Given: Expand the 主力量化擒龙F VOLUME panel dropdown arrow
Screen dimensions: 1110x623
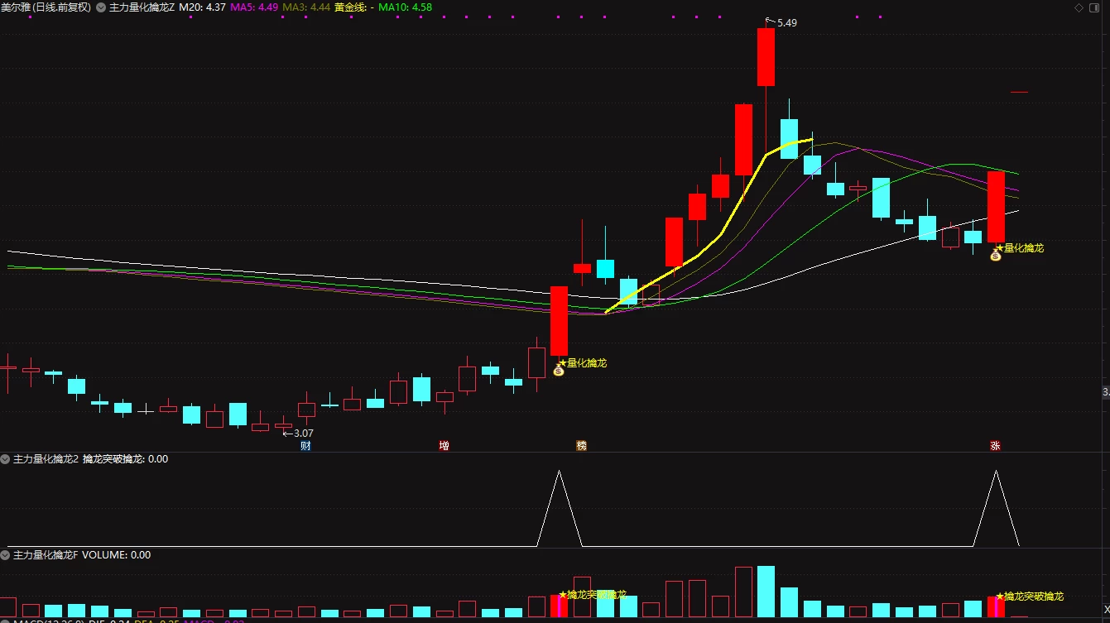Looking at the screenshot, I should tap(5, 555).
